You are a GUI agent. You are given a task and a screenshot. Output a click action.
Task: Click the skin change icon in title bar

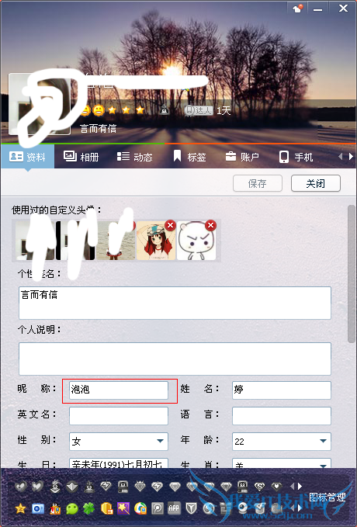[x=298, y=8]
